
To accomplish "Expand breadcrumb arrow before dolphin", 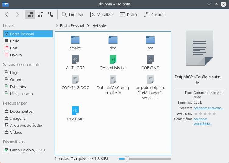I will 88,26.
